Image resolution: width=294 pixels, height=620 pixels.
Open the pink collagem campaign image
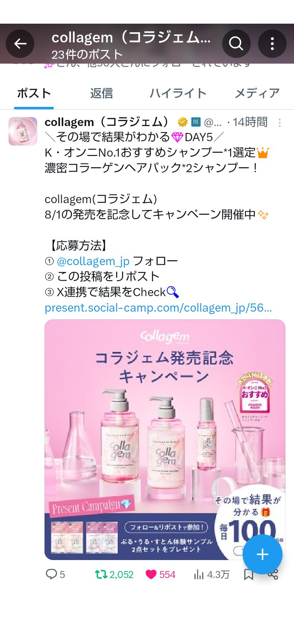click(165, 440)
